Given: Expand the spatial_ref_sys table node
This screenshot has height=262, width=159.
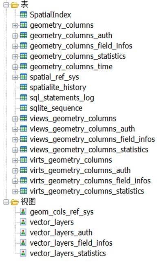Looking at the screenshot, I should tap(15, 77).
